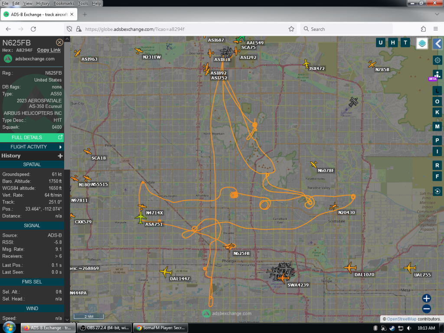This screenshot has height=333, width=444.
Task: Select the UAL755 aircraft icon
Action: pyautogui.click(x=410, y=267)
